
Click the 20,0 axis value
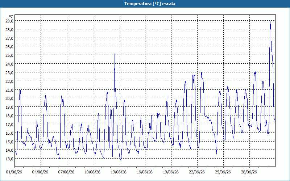pos(9,98)
